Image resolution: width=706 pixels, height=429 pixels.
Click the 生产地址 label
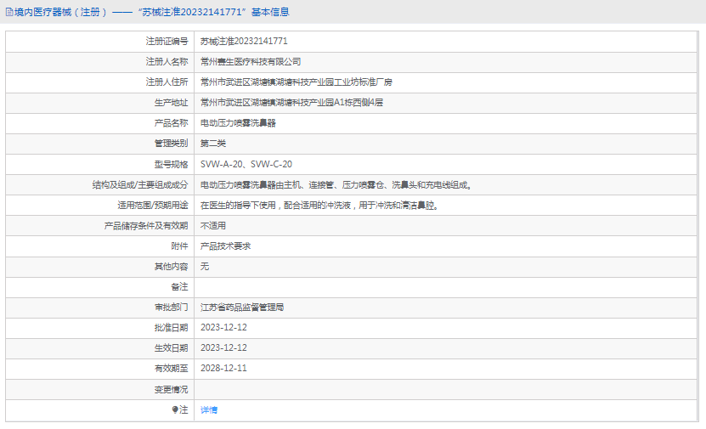pyautogui.click(x=171, y=103)
